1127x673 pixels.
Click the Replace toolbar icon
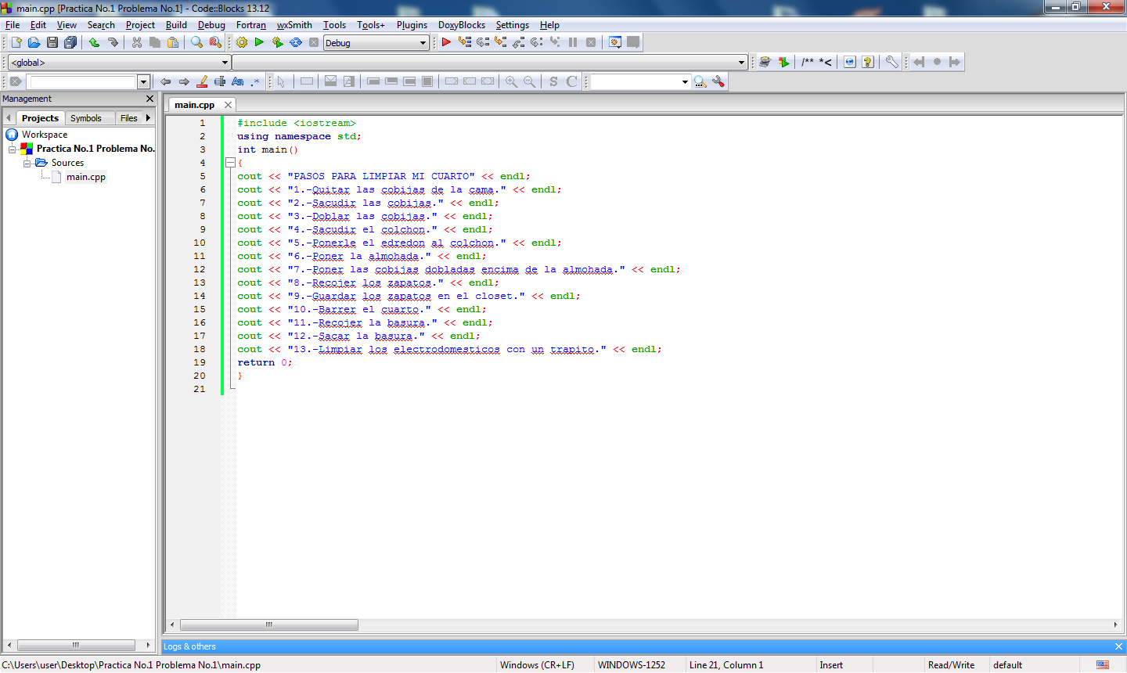215,42
